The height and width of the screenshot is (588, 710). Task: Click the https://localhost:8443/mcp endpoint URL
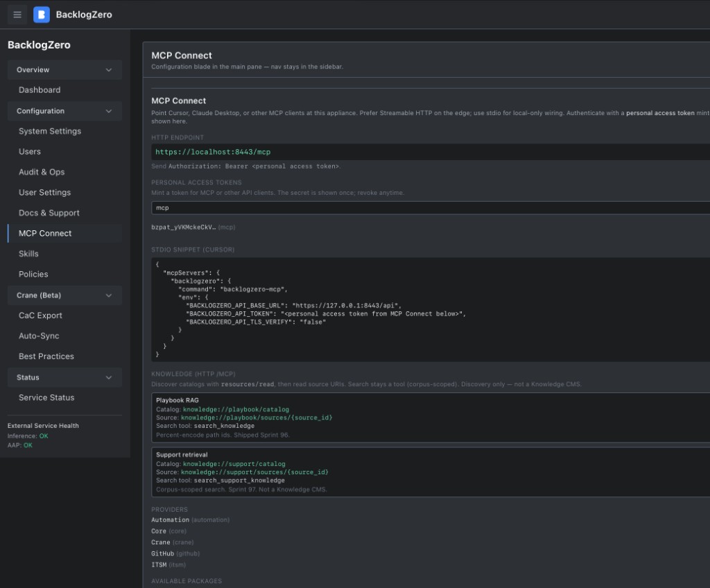tap(213, 153)
